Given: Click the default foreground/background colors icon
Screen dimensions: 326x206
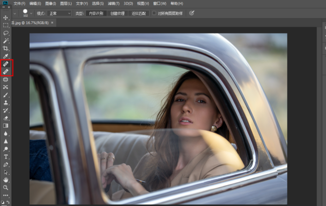Looking at the screenshot, I should coord(2,202).
